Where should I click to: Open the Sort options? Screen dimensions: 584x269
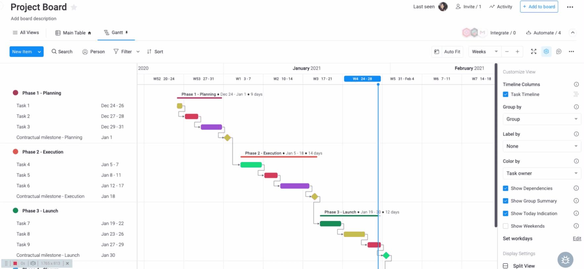click(x=155, y=52)
